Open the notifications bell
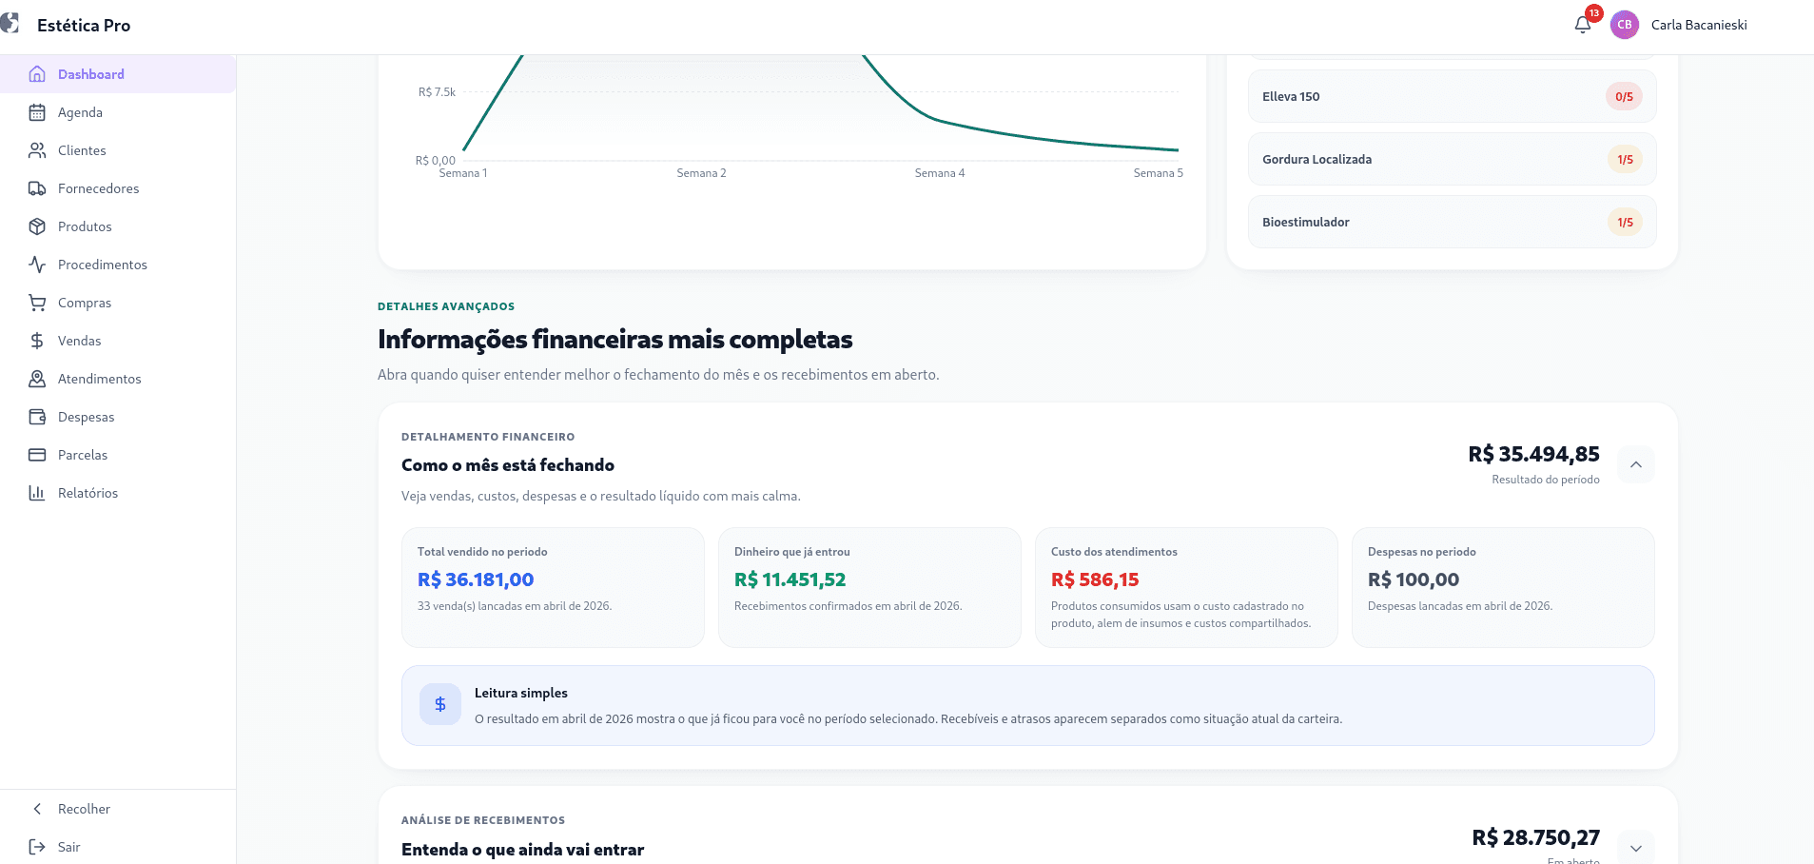This screenshot has height=864, width=1814. [x=1583, y=25]
